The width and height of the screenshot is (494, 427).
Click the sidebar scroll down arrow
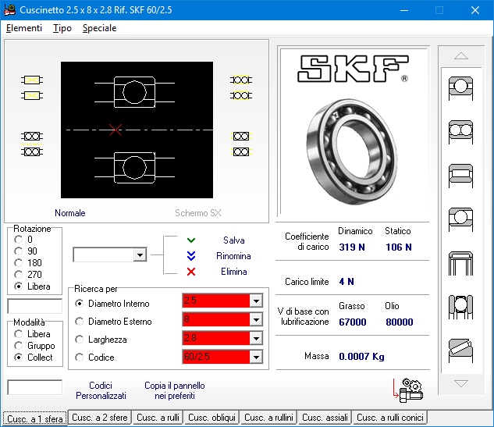[x=461, y=383]
